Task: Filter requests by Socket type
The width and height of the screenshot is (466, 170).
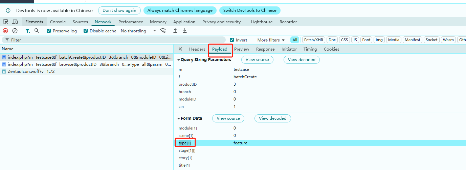Action: coord(431,40)
